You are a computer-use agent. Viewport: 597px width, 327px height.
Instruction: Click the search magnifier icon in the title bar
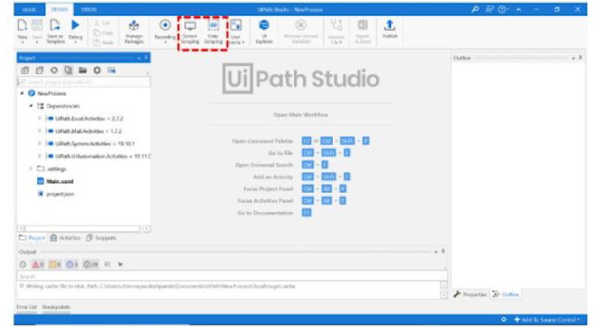[x=475, y=9]
